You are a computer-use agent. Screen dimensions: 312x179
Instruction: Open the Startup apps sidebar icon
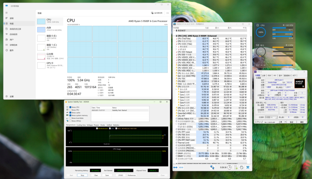click(7, 34)
